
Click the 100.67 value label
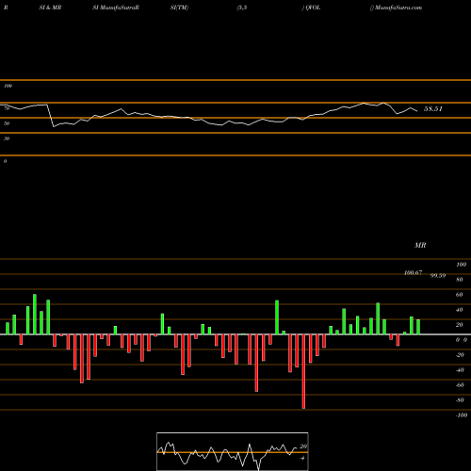tap(413, 273)
